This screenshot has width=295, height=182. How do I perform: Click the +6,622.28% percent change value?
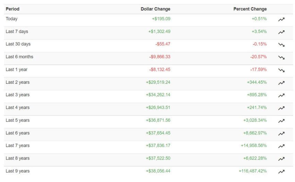[x=255, y=158]
